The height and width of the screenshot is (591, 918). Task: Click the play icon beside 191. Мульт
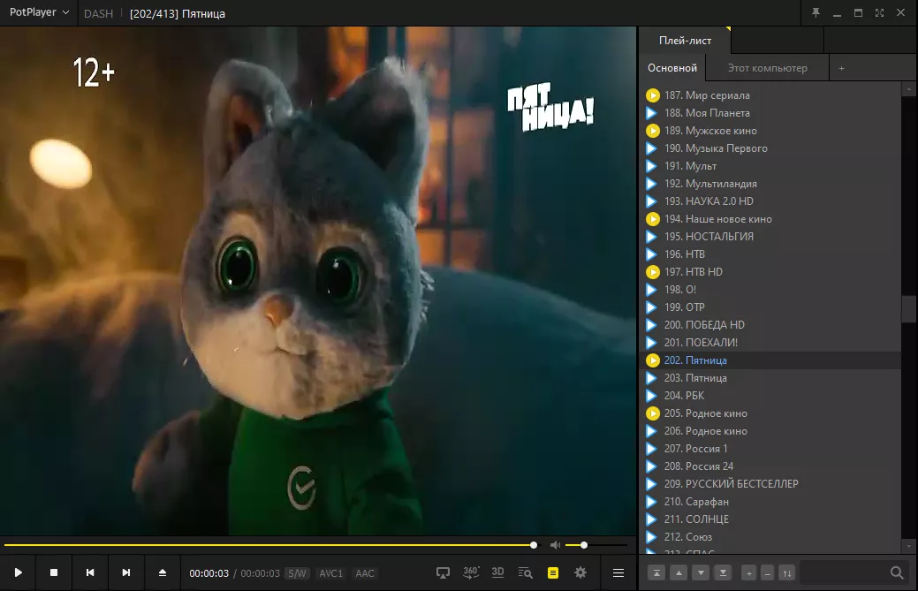tap(651, 165)
